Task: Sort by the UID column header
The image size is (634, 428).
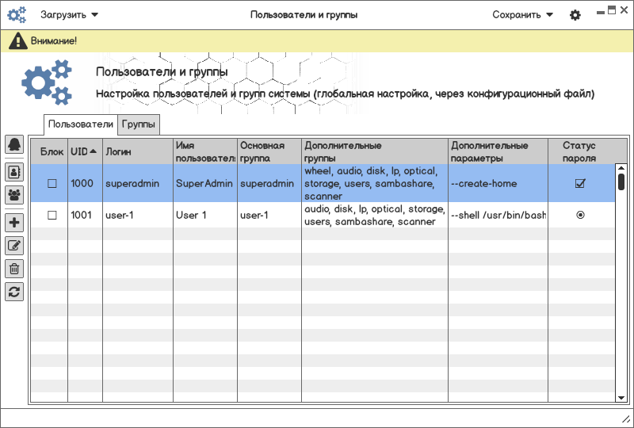Action: 85,151
